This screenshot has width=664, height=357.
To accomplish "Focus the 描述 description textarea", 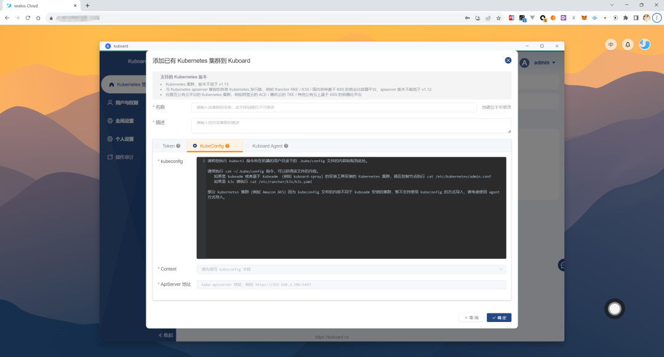I will [351, 125].
